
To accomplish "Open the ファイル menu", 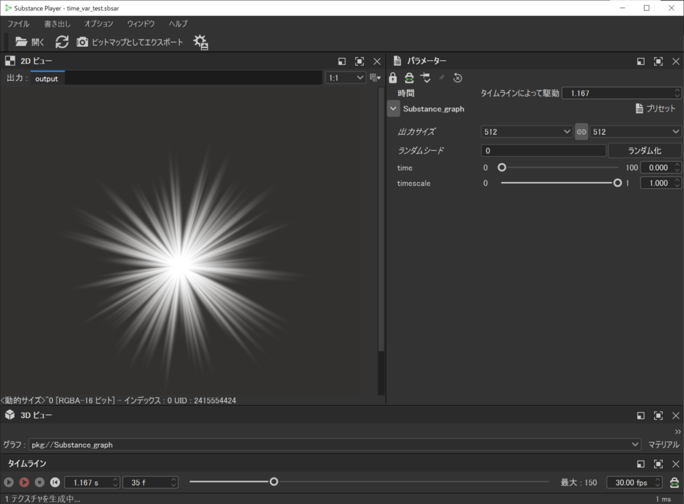I will pyautogui.click(x=18, y=23).
